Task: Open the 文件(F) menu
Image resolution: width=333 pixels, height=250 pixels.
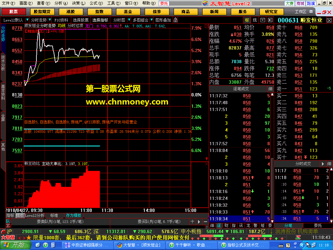Action: point(8,3)
